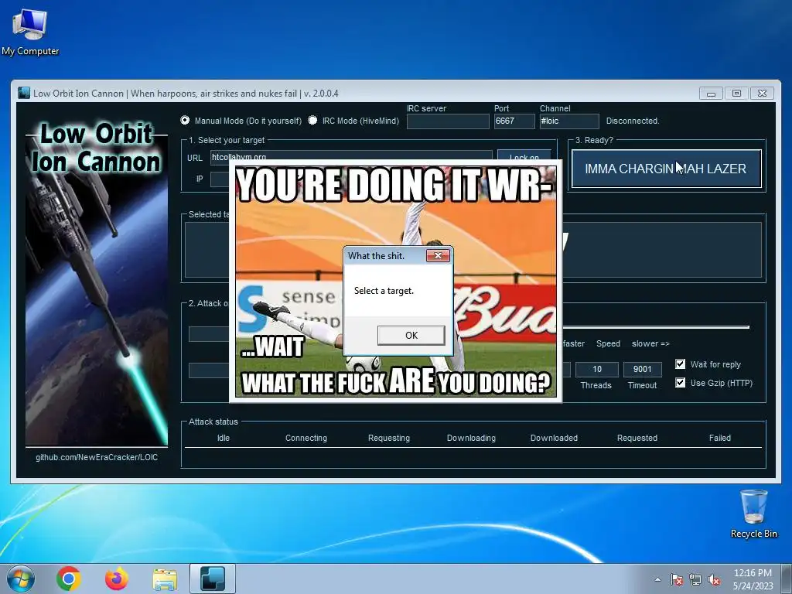
Task: Click the muted volume tray icon
Action: 714,579
